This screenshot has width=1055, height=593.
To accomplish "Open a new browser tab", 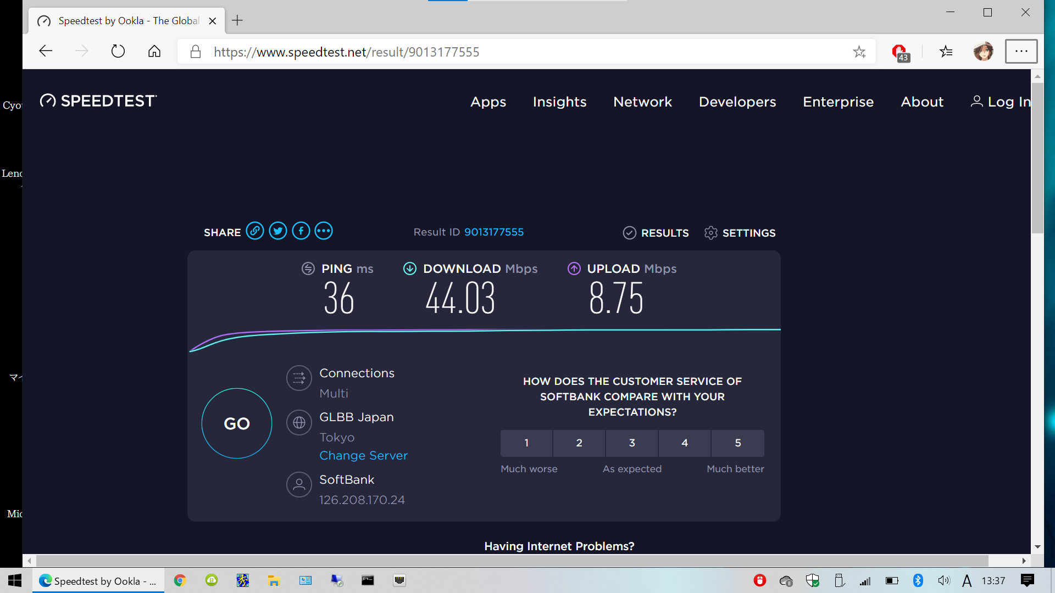I will point(237,21).
